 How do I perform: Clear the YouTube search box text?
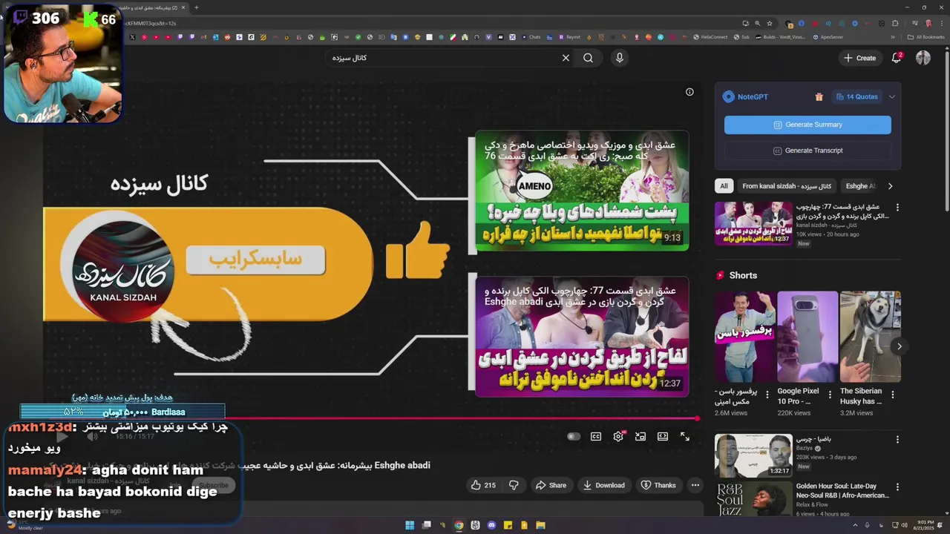[566, 58]
